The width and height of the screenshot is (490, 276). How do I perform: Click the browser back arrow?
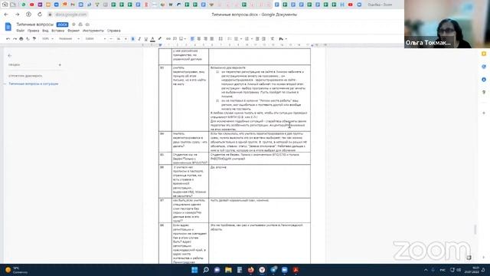[6, 15]
